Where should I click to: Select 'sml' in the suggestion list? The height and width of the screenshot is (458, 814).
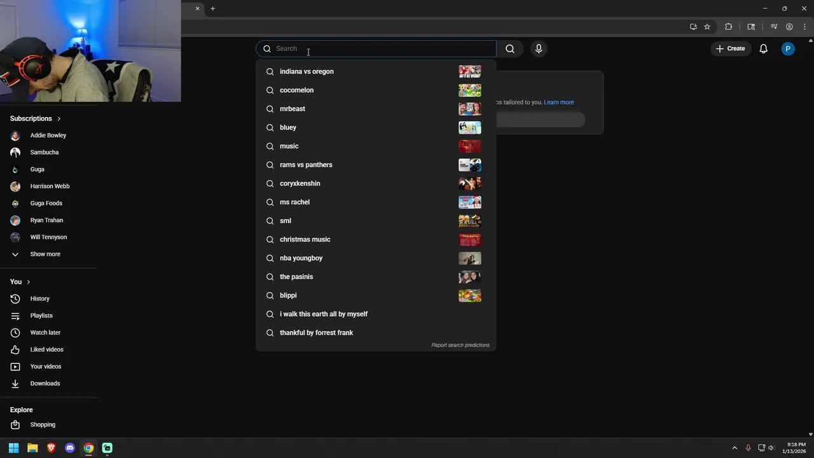click(376, 221)
